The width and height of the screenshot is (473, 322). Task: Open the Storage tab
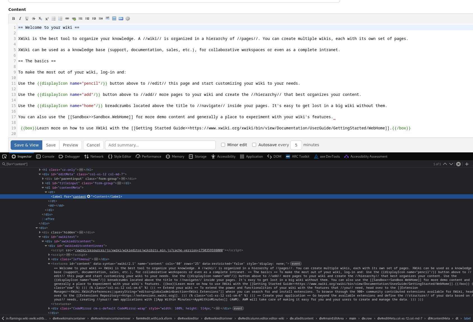coord(198,157)
